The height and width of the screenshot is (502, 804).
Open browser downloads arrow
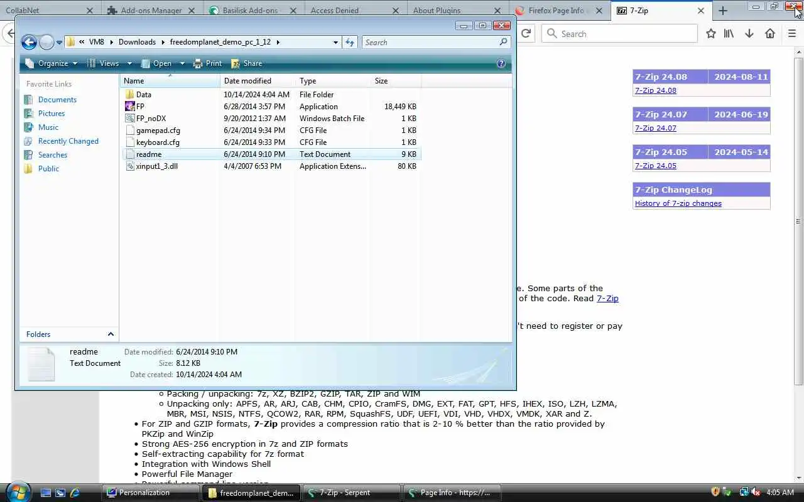(749, 33)
